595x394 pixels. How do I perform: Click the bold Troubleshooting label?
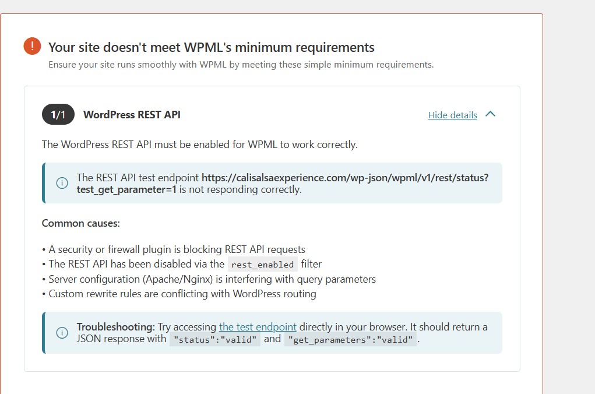pyautogui.click(x=115, y=327)
